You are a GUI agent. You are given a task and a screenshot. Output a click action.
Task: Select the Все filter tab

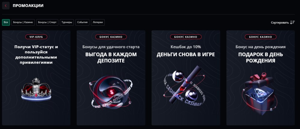pos(6,22)
